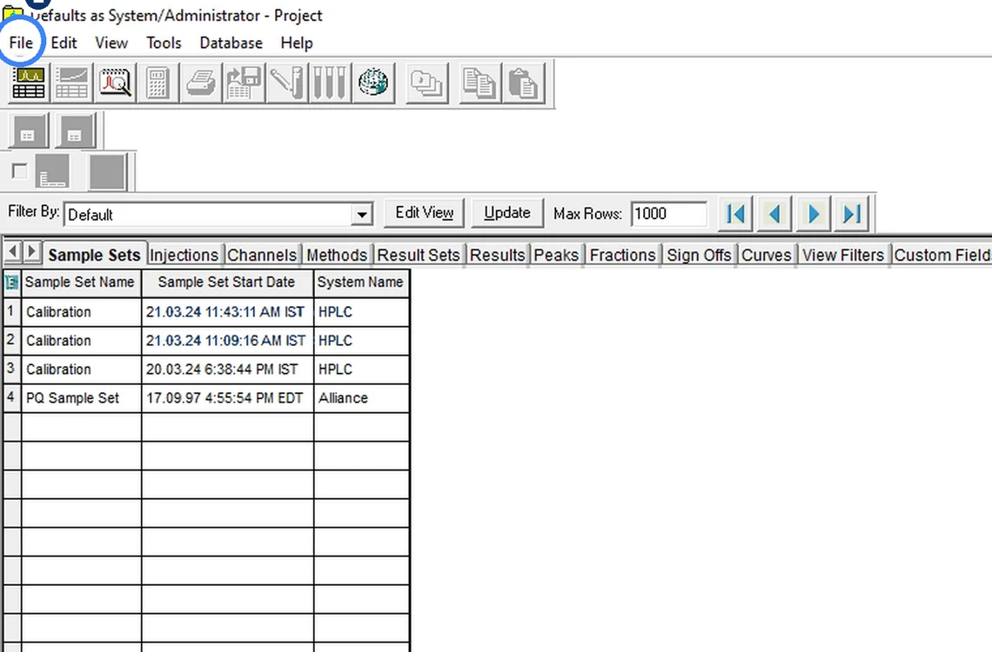
Task: Click Calibration in the 11:43:11 AM row
Action: tap(81, 312)
